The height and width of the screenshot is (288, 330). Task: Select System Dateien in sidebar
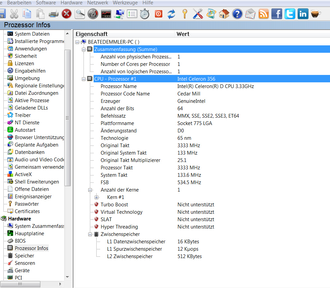(32, 34)
